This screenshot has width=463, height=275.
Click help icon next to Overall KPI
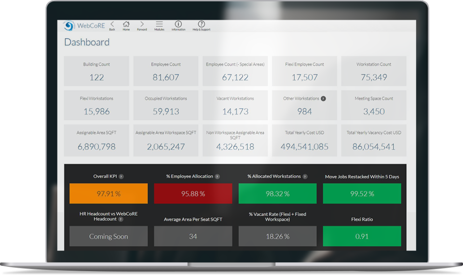click(121, 177)
